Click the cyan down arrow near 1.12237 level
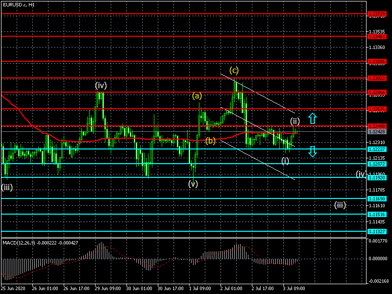This screenshot has width=392, height=294. [313, 151]
